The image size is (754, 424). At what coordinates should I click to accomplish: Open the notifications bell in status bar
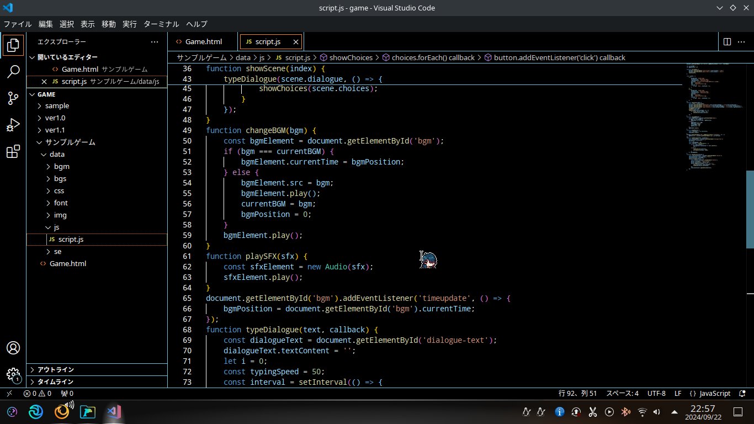[742, 394]
